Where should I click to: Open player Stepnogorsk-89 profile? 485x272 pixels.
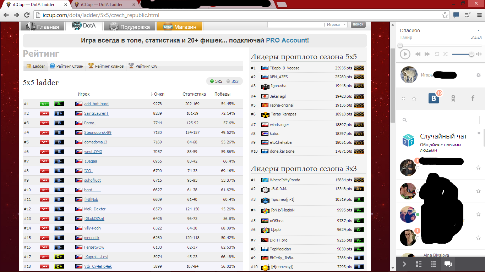(x=98, y=132)
